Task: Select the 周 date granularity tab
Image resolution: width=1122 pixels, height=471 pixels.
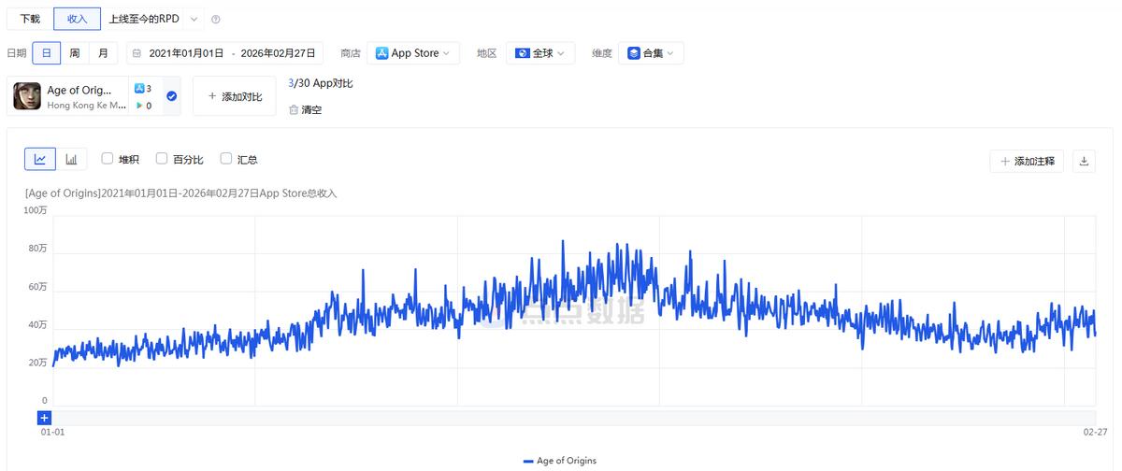Action: (x=74, y=53)
